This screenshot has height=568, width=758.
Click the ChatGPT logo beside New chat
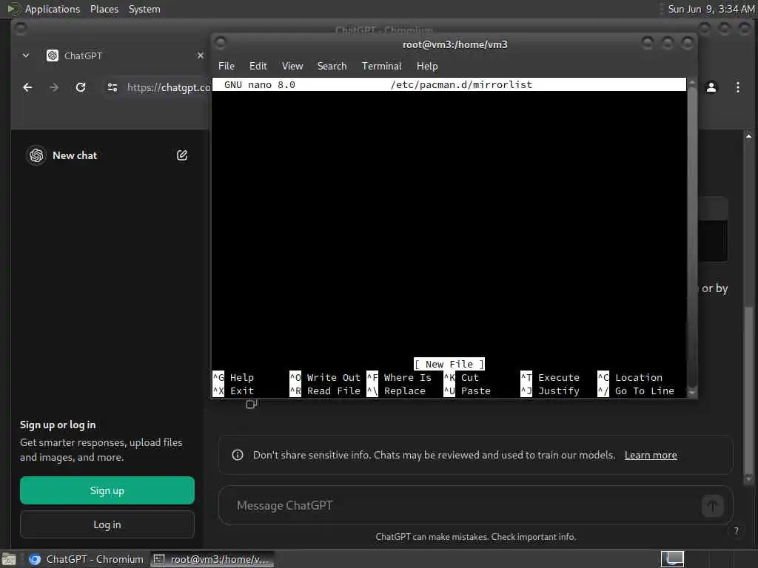point(36,155)
